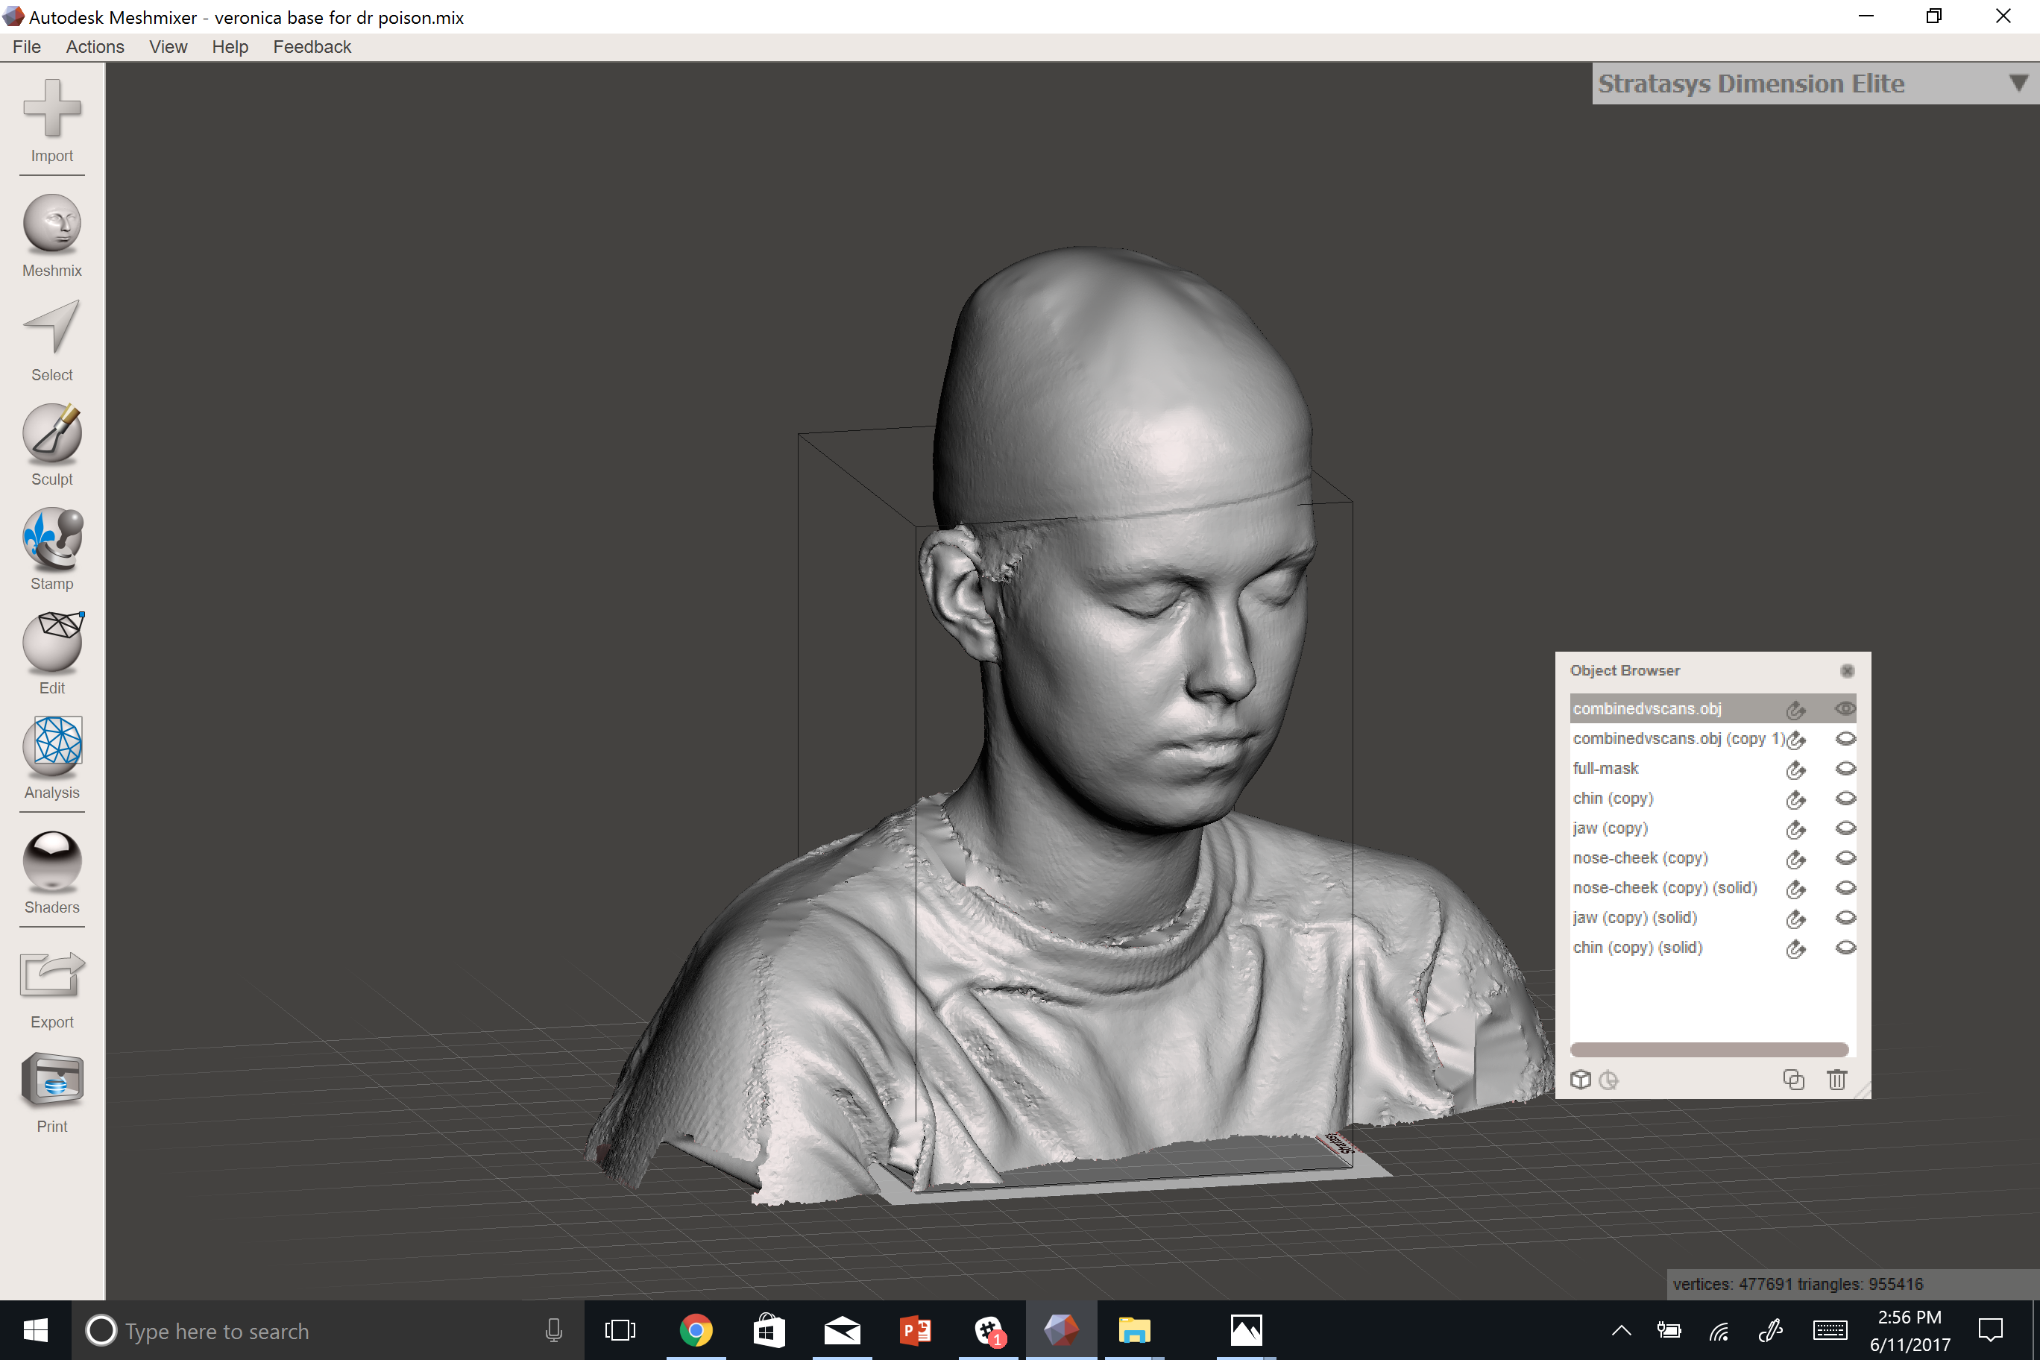The width and height of the screenshot is (2040, 1360).
Task: Click magnet icon for combinedvscans.obj (copy 1)
Action: coord(1796,740)
